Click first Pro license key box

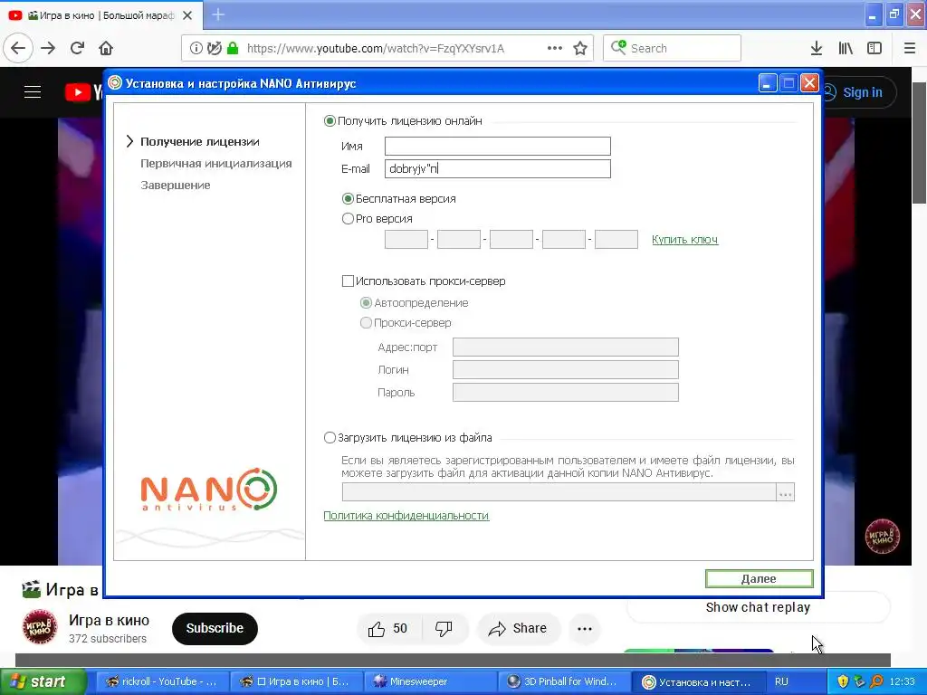(x=406, y=239)
